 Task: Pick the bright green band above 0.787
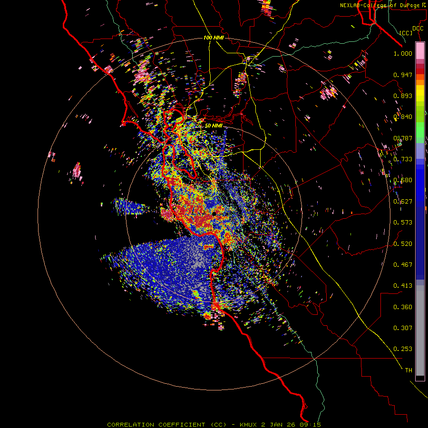pyautogui.click(x=420, y=129)
